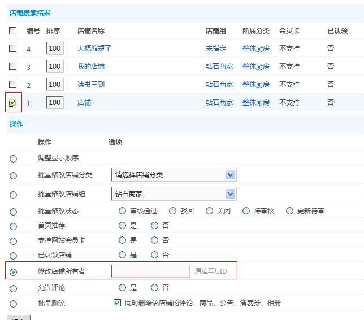This screenshot has height=320, width=364.
Task: Open store link 大幅缩短了
Action: 94,49
